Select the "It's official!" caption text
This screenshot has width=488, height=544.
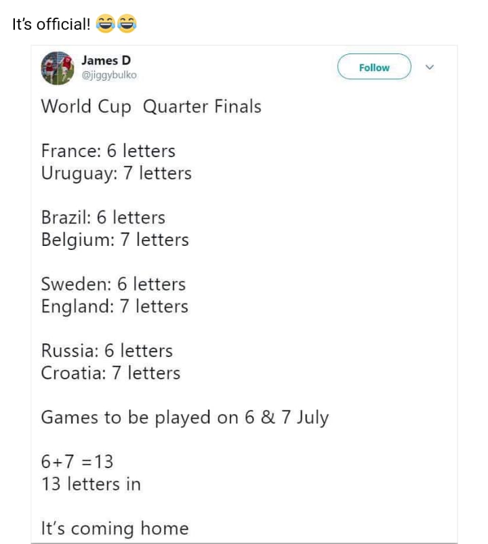(x=51, y=24)
